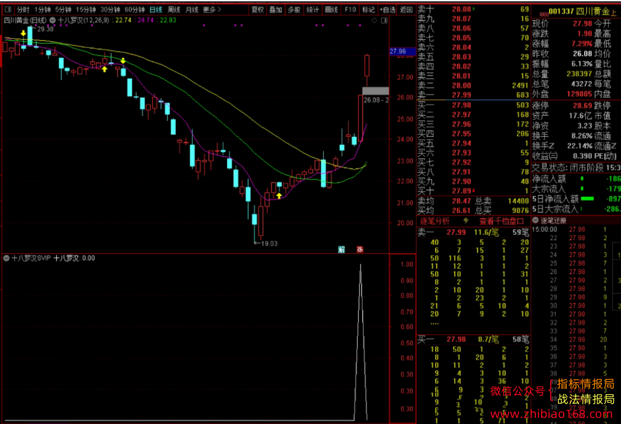The image size is (621, 424).
Task: Switch to 分时 intraday chart
Action: pos(23,9)
